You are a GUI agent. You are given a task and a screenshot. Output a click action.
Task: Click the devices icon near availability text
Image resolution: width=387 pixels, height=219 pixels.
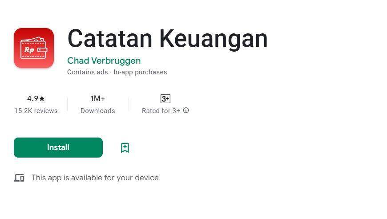pos(19,178)
